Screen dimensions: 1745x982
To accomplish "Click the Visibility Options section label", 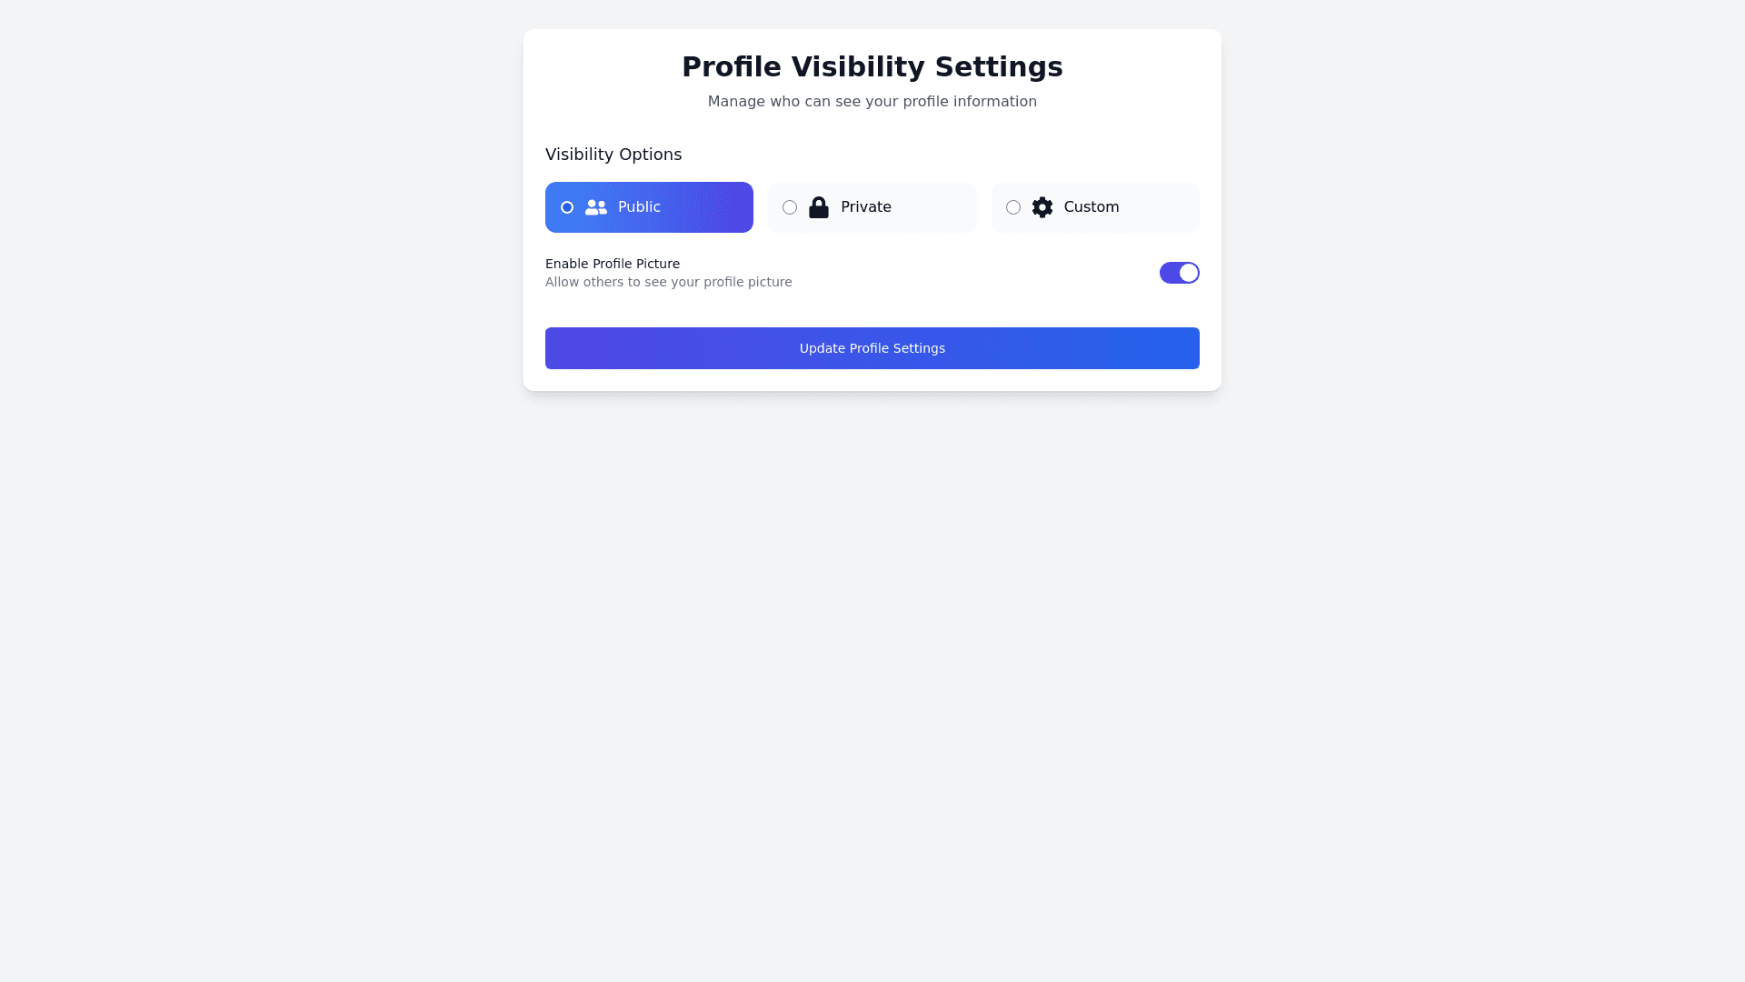I will [x=613, y=155].
